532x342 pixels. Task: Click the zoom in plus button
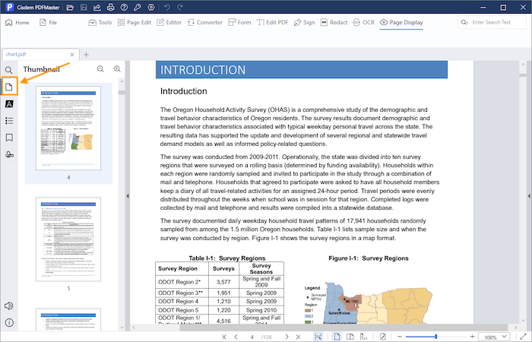tap(472, 337)
